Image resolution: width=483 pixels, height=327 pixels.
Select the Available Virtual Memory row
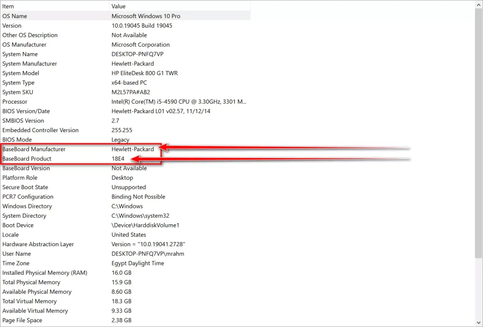(x=126, y=311)
